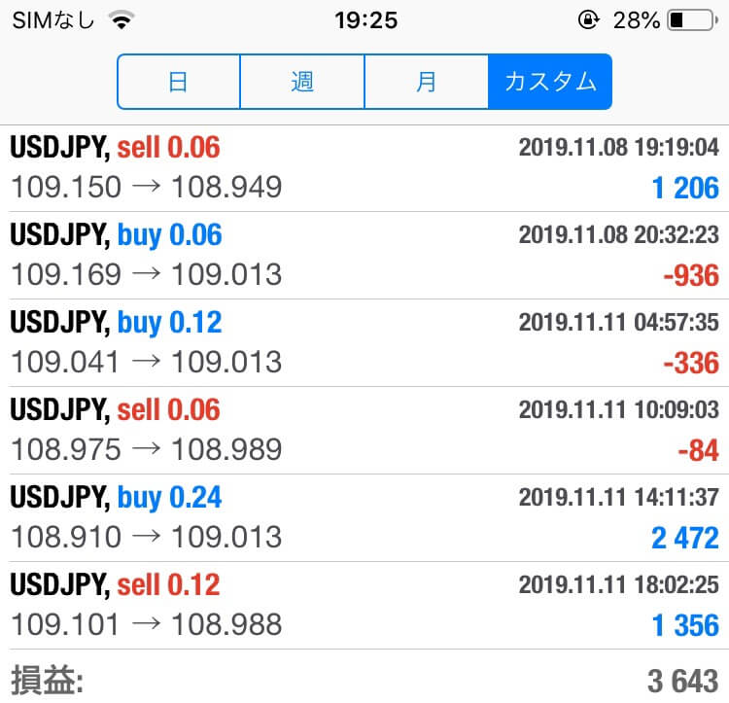Tap the 109.150 → 108.949 price line

[147, 187]
